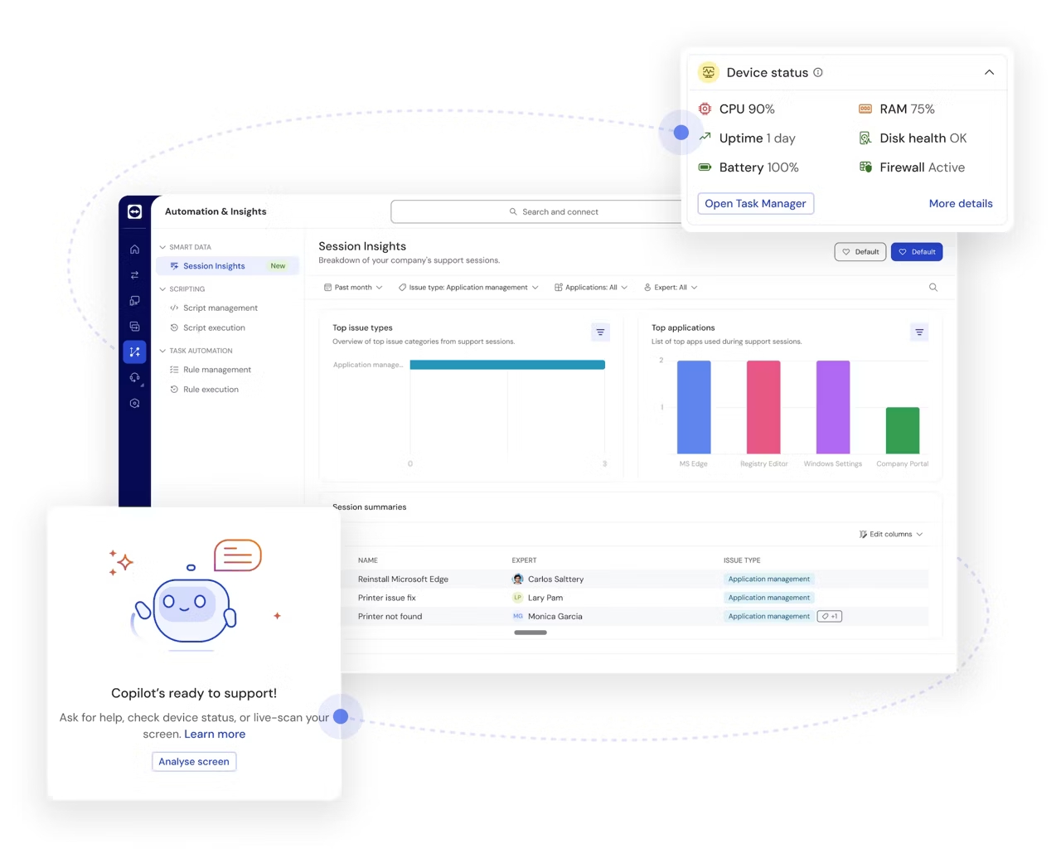Open the hexagon admin settings sidebar icon

[x=134, y=404]
